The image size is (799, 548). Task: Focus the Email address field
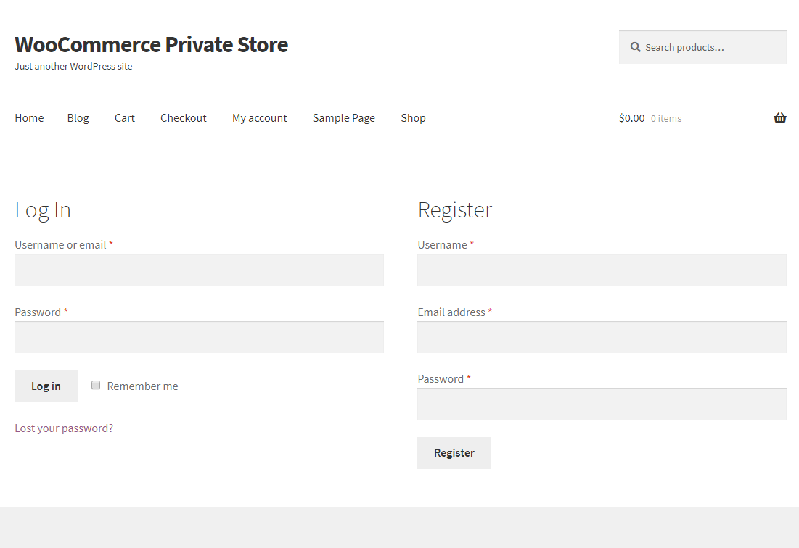[602, 338]
